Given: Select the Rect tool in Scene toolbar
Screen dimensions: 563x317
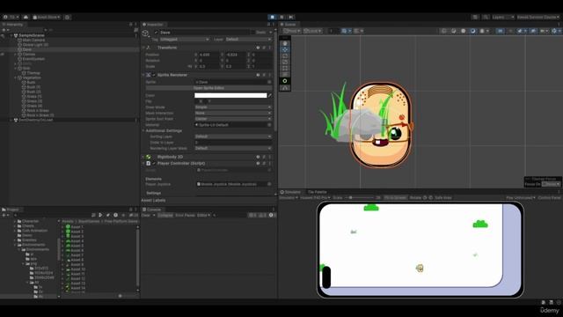Looking at the screenshot, I should coord(285,68).
